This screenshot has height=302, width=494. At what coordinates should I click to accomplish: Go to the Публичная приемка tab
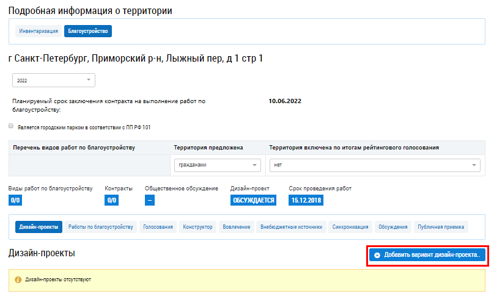click(x=441, y=227)
